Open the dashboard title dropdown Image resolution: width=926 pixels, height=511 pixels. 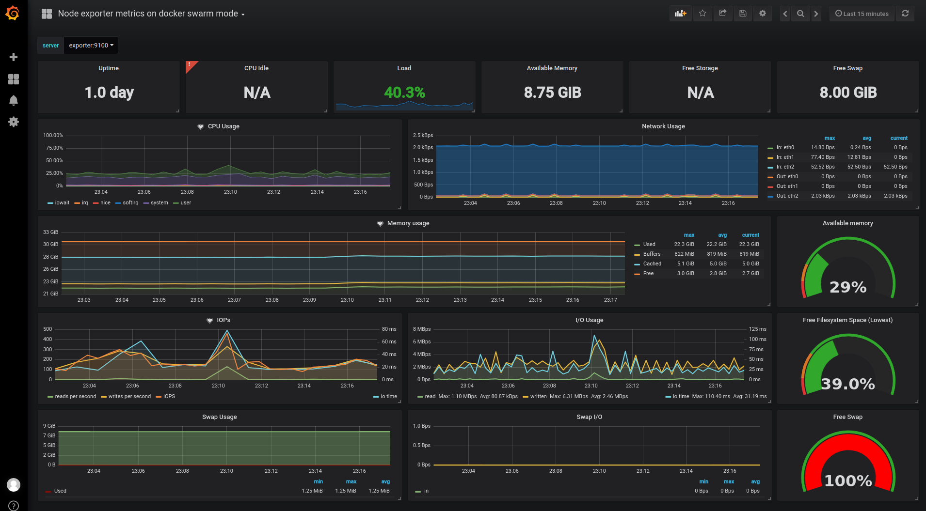tap(151, 14)
